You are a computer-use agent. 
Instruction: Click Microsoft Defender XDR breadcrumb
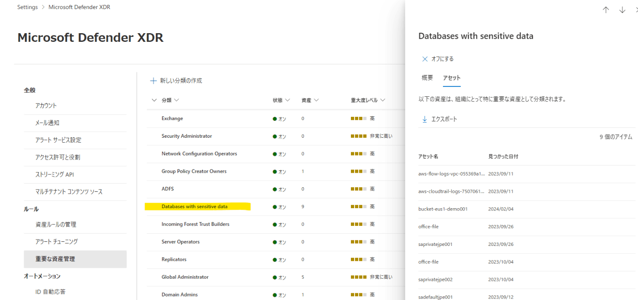[x=79, y=7]
